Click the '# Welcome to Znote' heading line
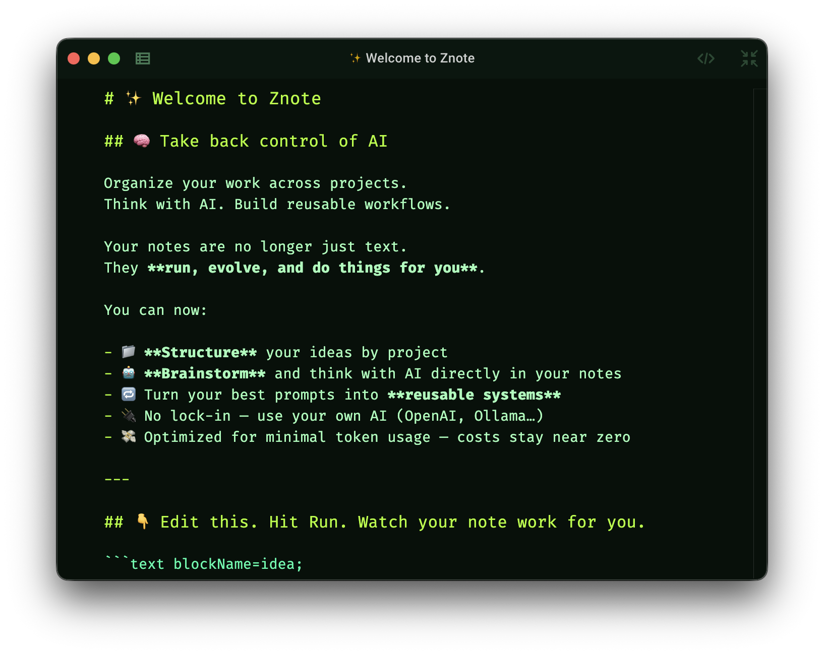Image resolution: width=824 pixels, height=655 pixels. (212, 98)
